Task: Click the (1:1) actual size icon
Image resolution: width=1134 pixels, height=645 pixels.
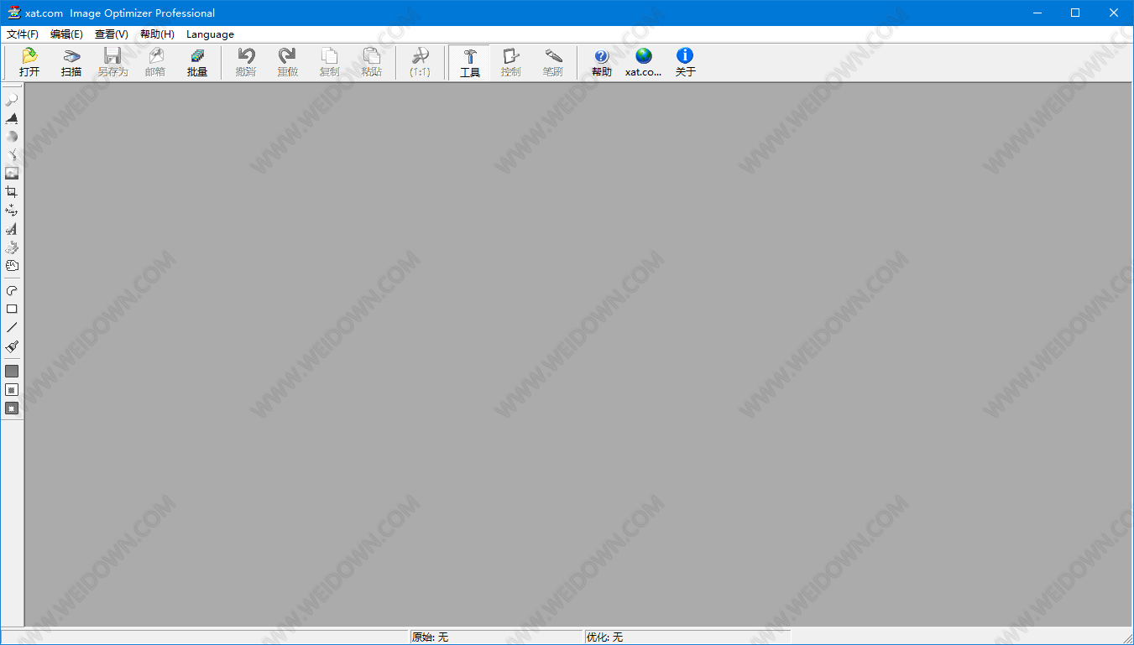Action: point(421,63)
